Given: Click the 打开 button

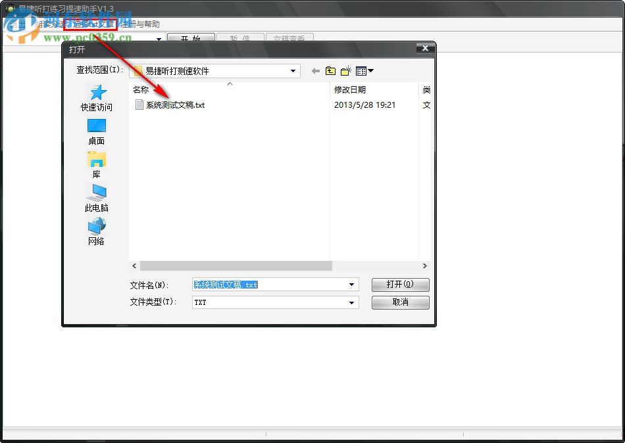Looking at the screenshot, I should click(x=400, y=284).
